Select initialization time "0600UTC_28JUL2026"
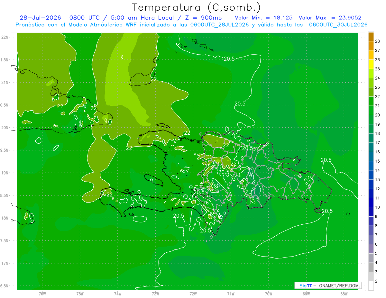386x298 pixels. point(220,25)
